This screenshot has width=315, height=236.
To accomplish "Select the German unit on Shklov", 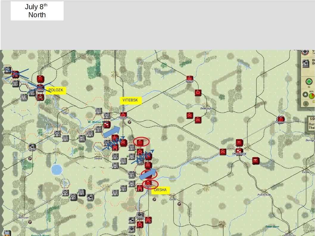I will 140,215.
